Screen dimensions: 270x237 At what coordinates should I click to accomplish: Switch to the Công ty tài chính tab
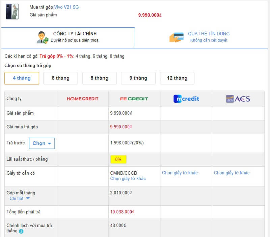click(x=68, y=37)
